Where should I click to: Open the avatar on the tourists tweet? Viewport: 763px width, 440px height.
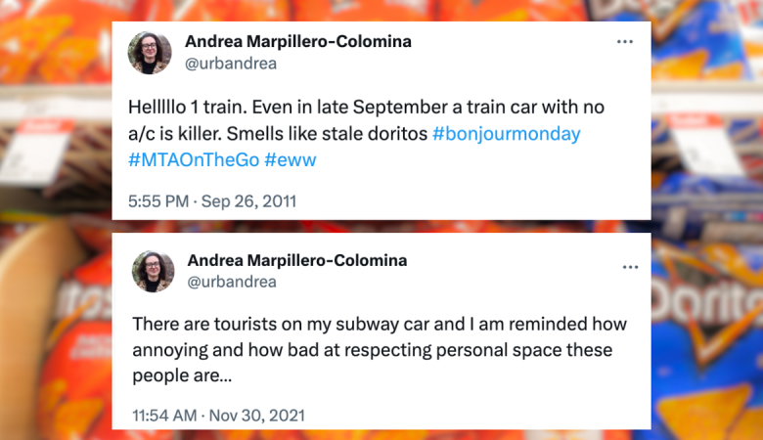tap(153, 271)
